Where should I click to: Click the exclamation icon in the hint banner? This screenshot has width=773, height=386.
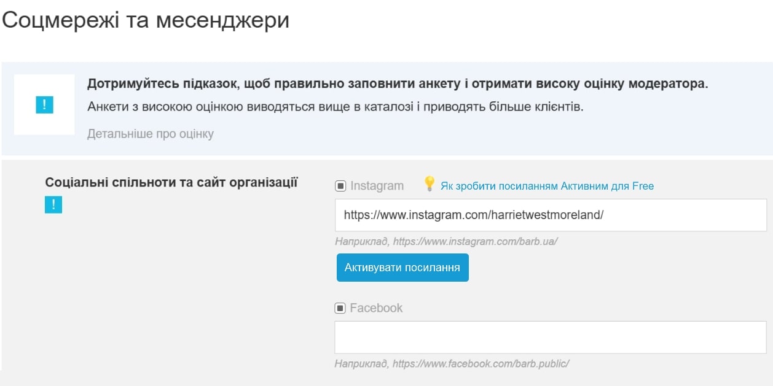tap(44, 105)
